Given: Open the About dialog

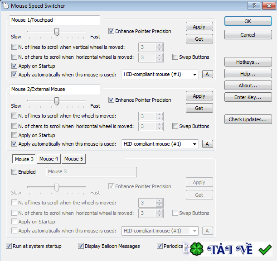Looking at the screenshot, I should pyautogui.click(x=248, y=85).
